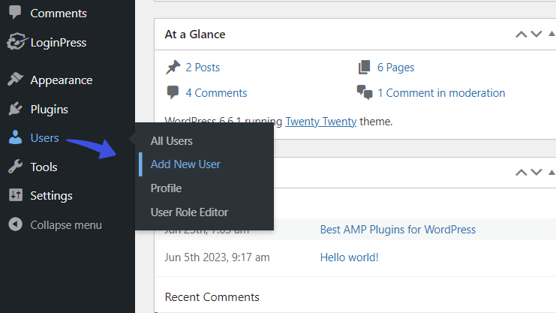Click the Users person icon

coord(15,137)
